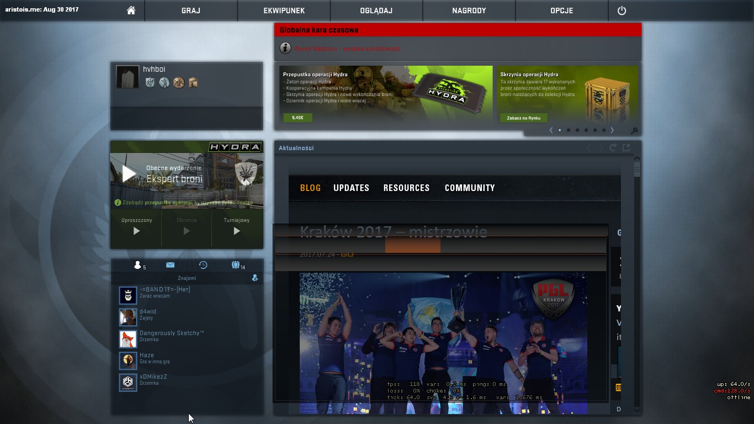754x424 pixels.
Task: Open the messages envelope icon
Action: [170, 265]
